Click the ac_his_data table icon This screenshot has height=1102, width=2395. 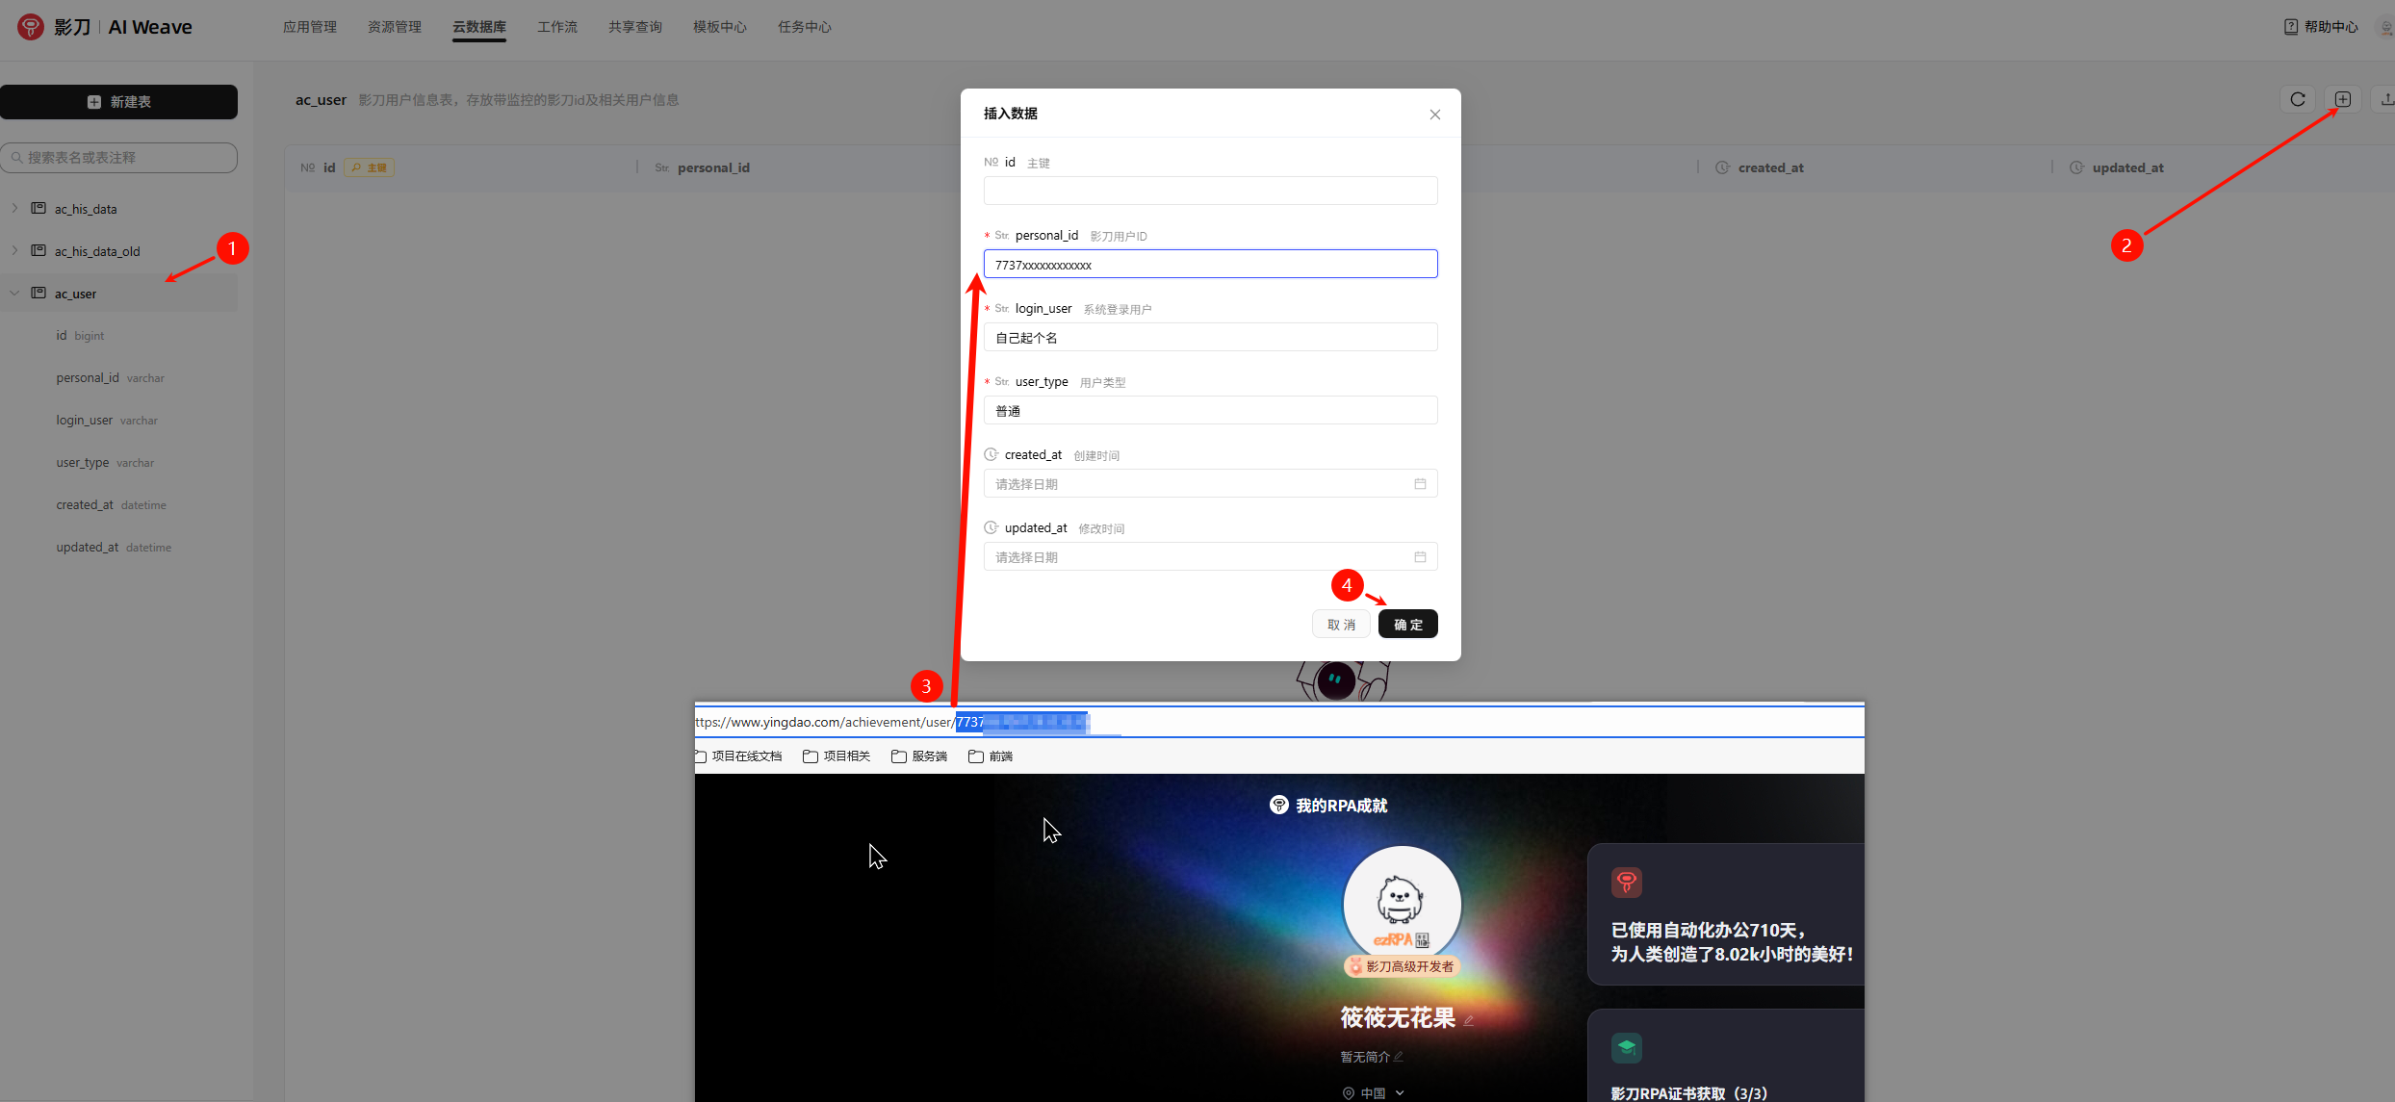coord(39,208)
